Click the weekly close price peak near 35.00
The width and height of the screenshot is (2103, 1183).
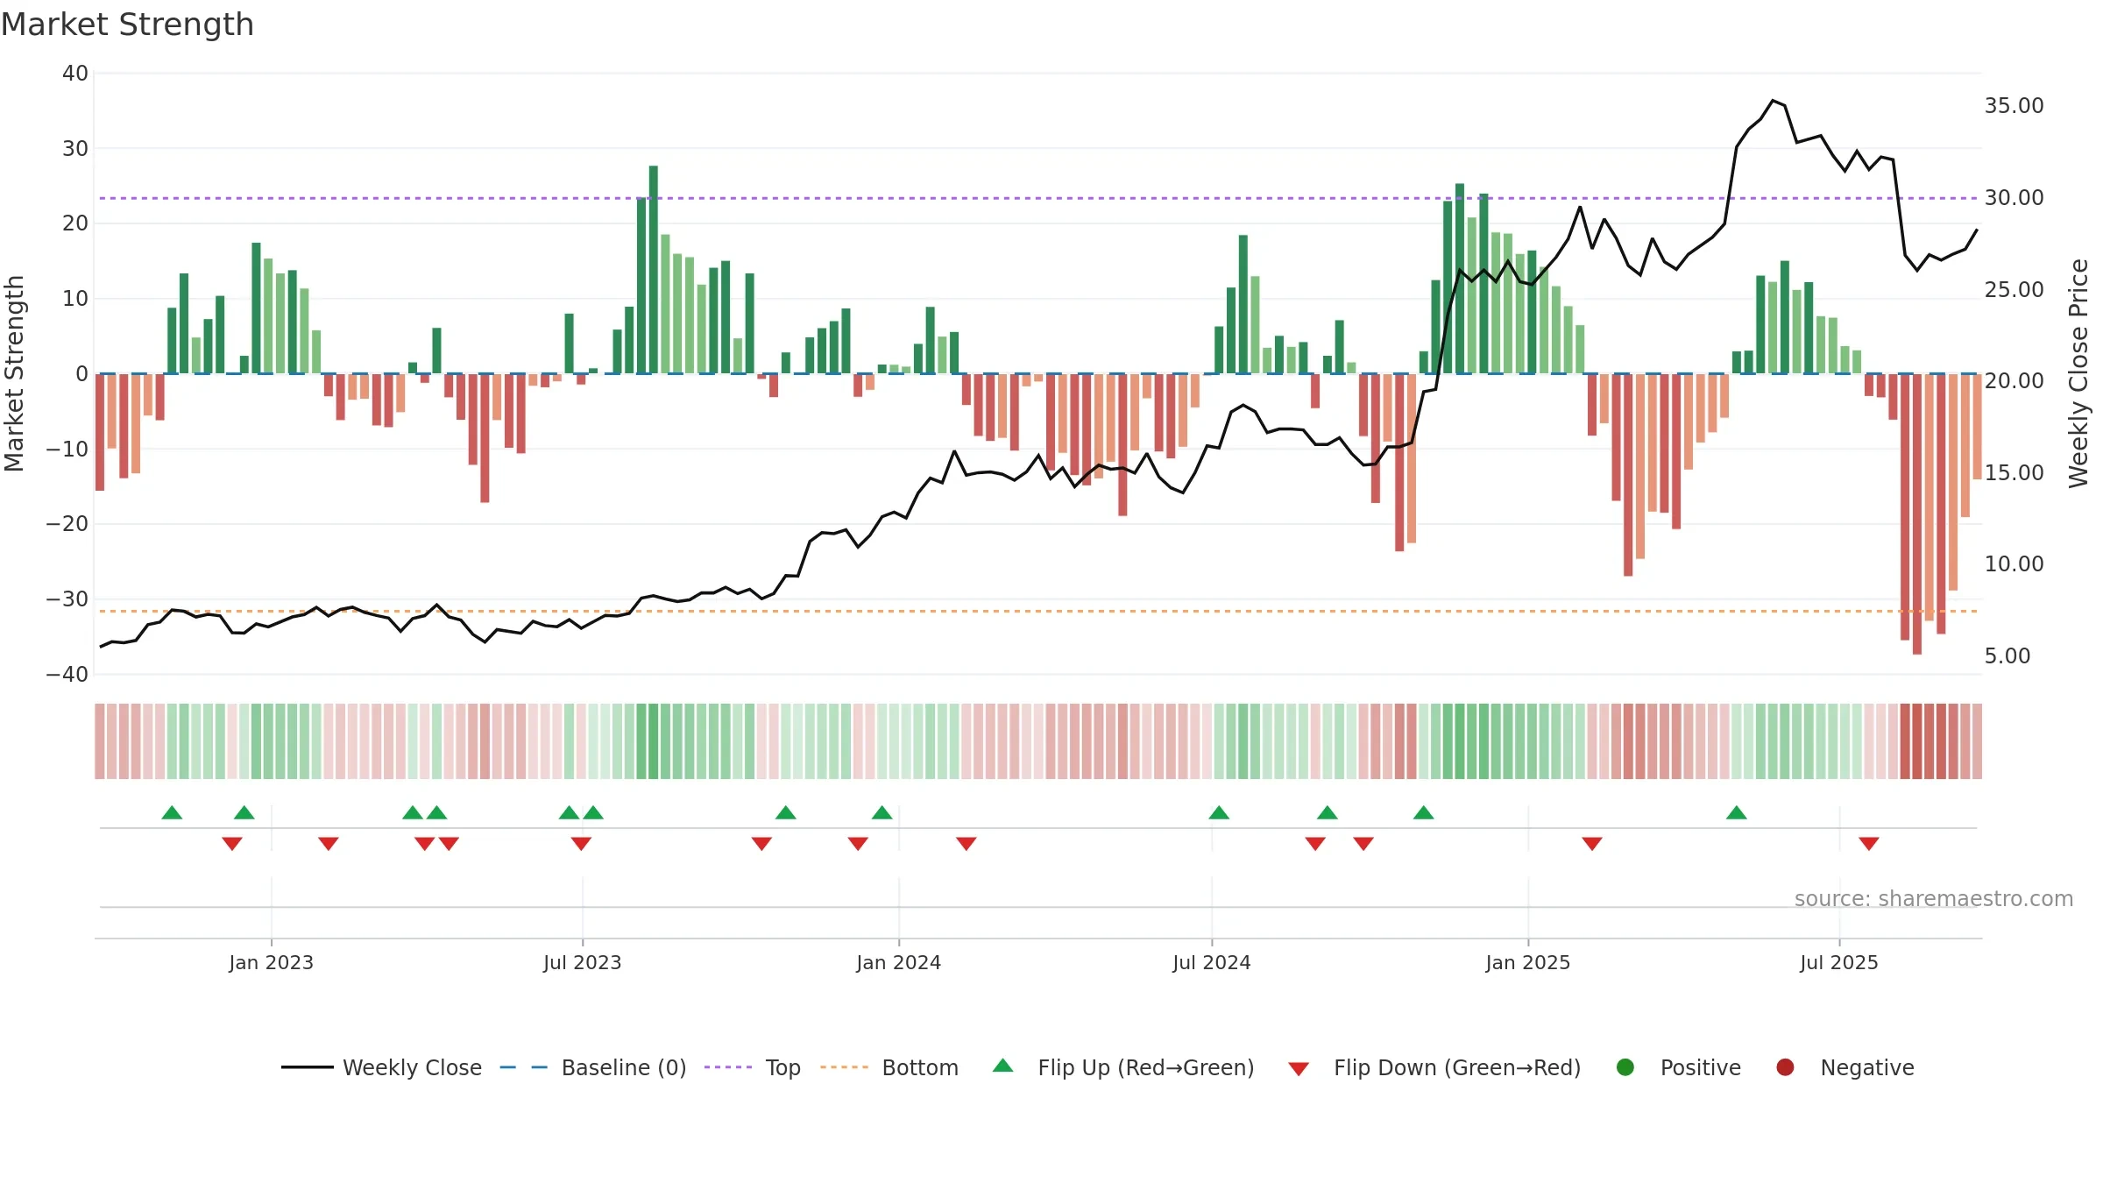click(1773, 101)
